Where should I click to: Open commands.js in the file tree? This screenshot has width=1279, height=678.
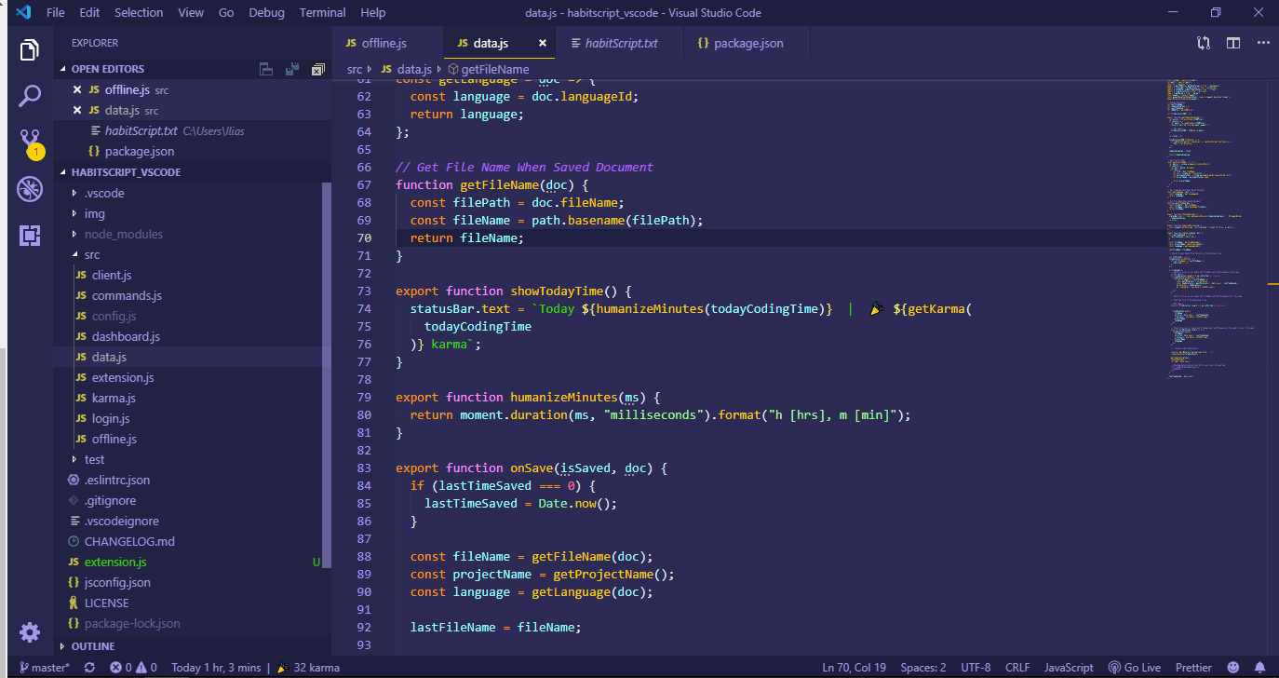coord(127,295)
